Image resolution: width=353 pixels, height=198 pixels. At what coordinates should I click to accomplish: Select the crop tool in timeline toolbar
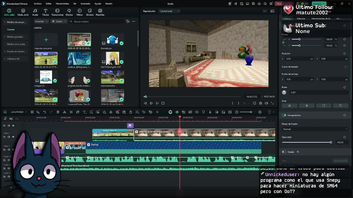(71, 112)
